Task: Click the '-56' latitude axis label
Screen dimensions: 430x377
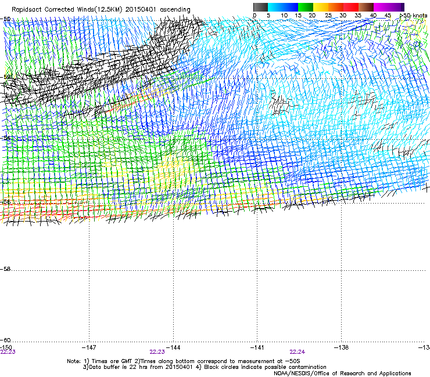Action: pos(5,202)
